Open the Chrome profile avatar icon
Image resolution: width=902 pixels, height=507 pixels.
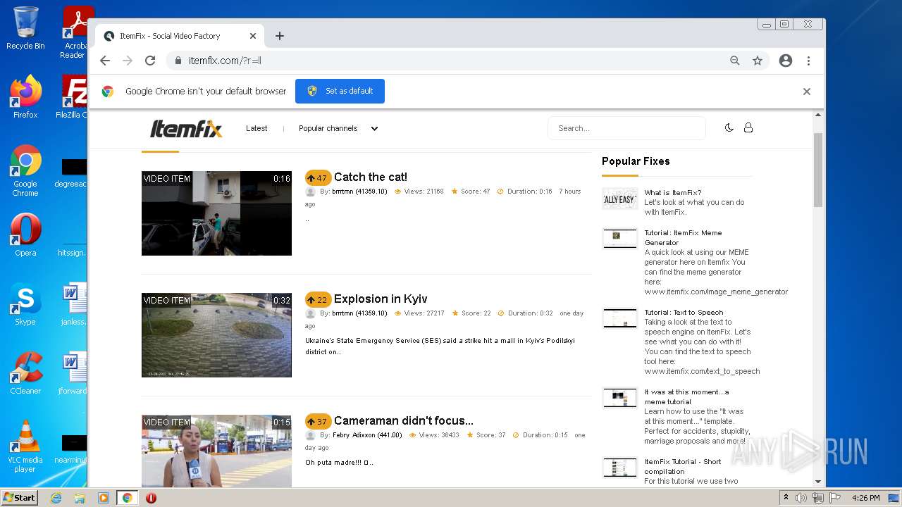click(786, 61)
